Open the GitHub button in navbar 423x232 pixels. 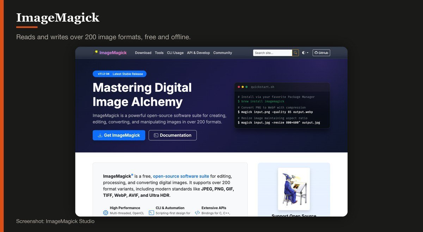click(x=321, y=53)
